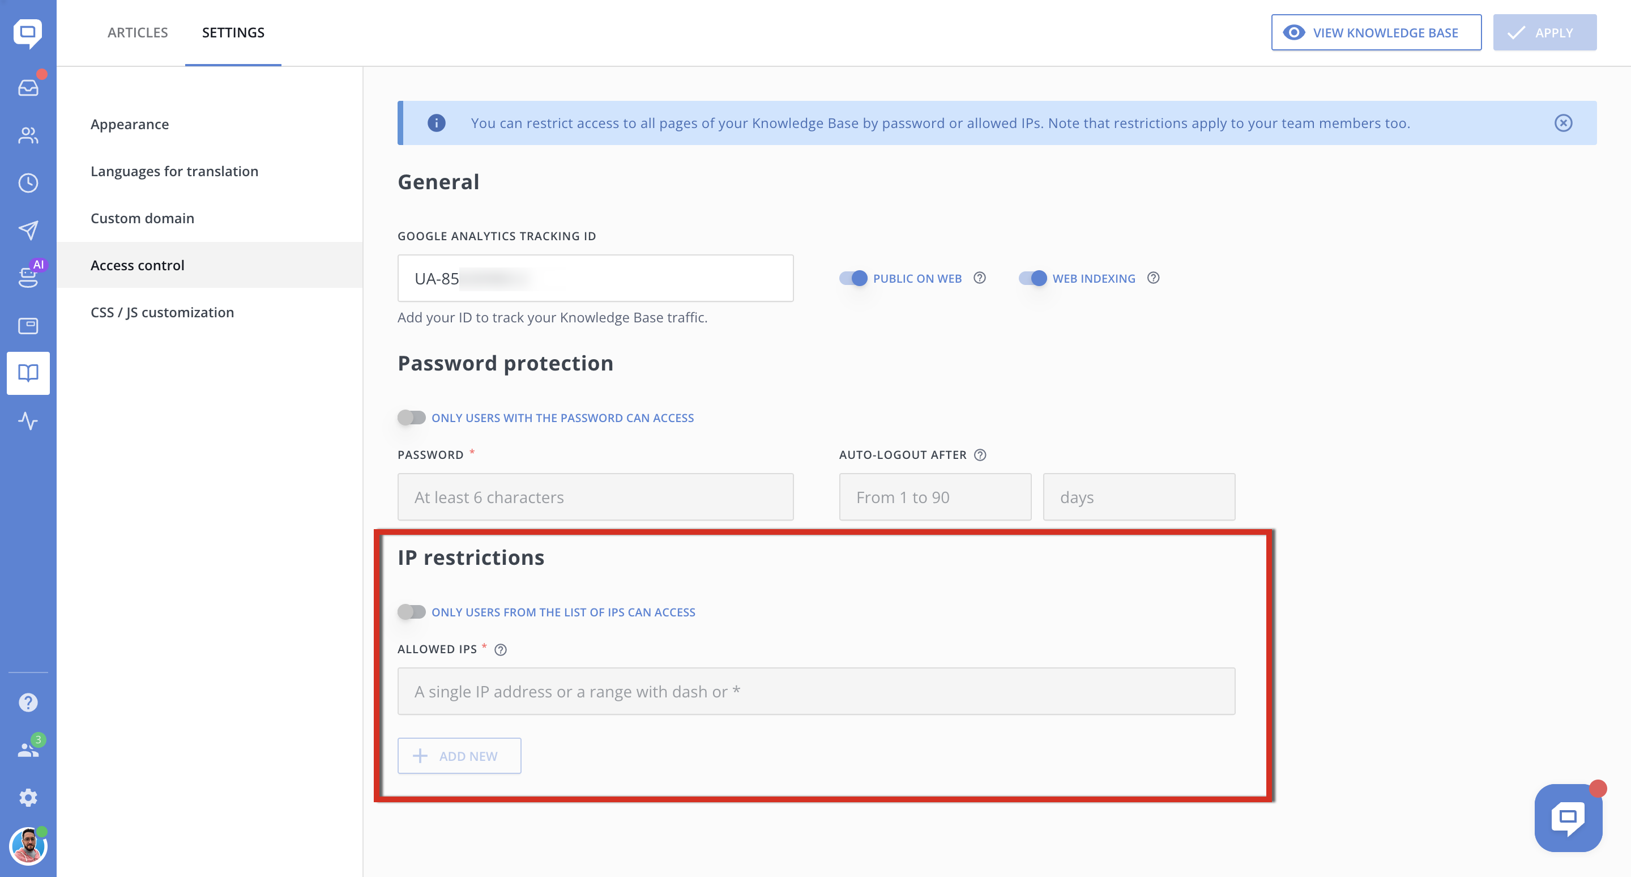Toggle the Public on Web switch
This screenshot has height=877, width=1631.
[853, 278]
